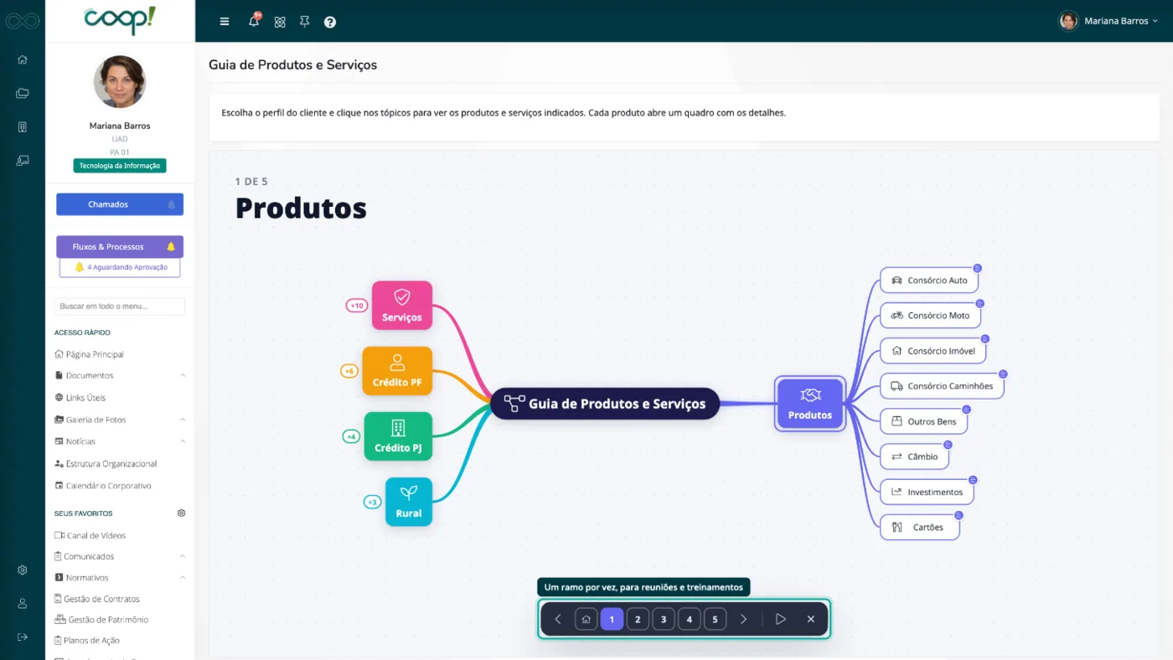Go to the previous presentation step arrow

(x=558, y=620)
